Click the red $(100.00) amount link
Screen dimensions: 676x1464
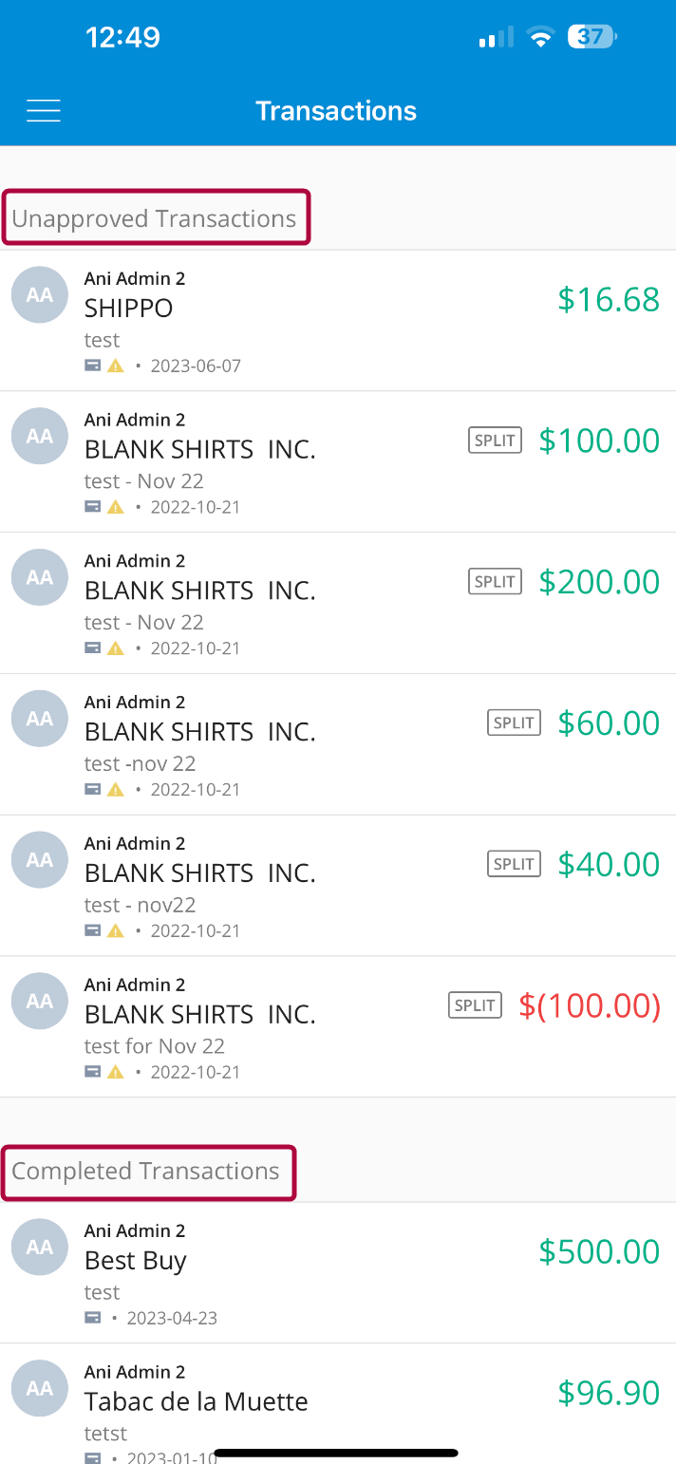[x=589, y=1004]
